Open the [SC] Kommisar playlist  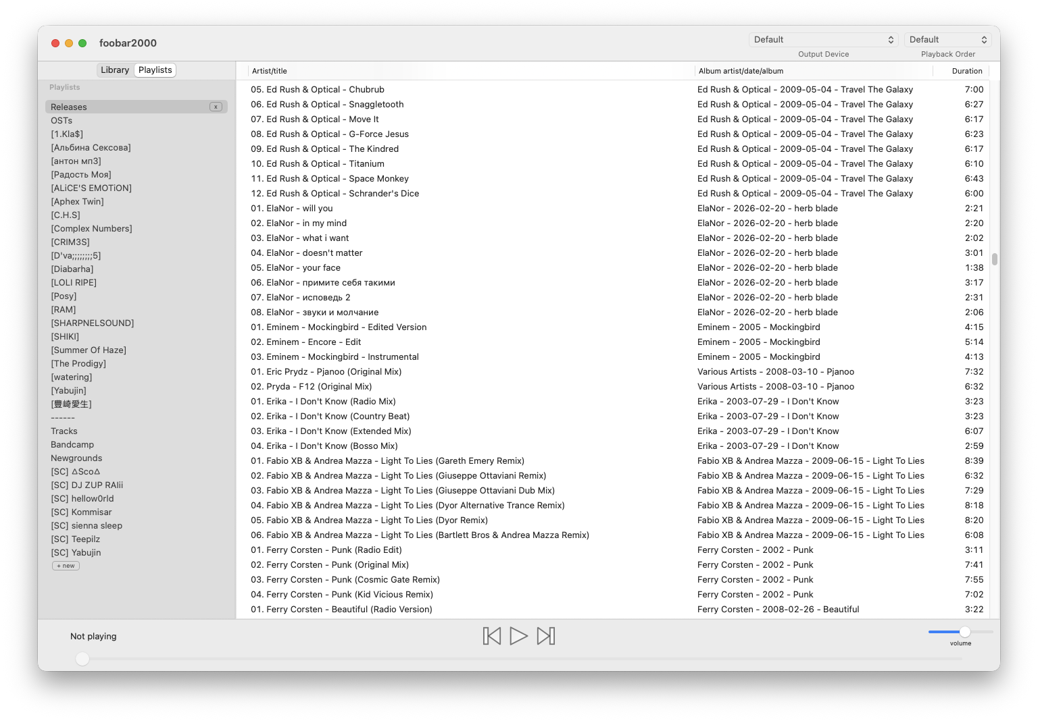(x=136, y=512)
